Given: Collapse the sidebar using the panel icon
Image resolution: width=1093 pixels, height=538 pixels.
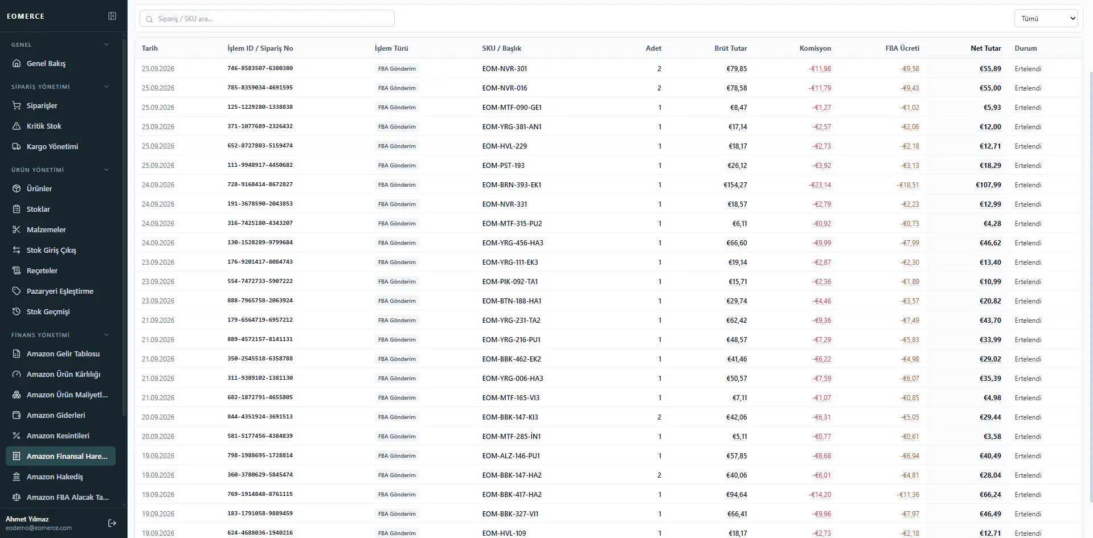Looking at the screenshot, I should pyautogui.click(x=112, y=16).
